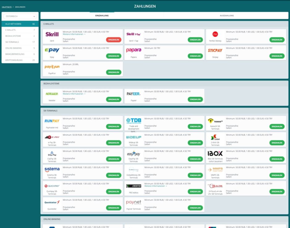Select the GlobalMoney logo
This screenshot has height=228, width=290.
tap(133, 169)
